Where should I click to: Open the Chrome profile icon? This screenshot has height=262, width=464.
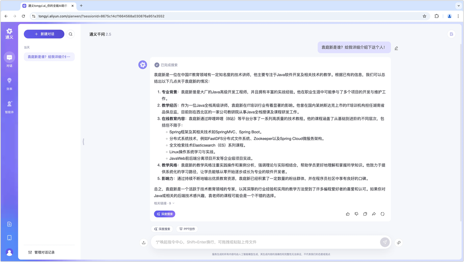(x=449, y=16)
